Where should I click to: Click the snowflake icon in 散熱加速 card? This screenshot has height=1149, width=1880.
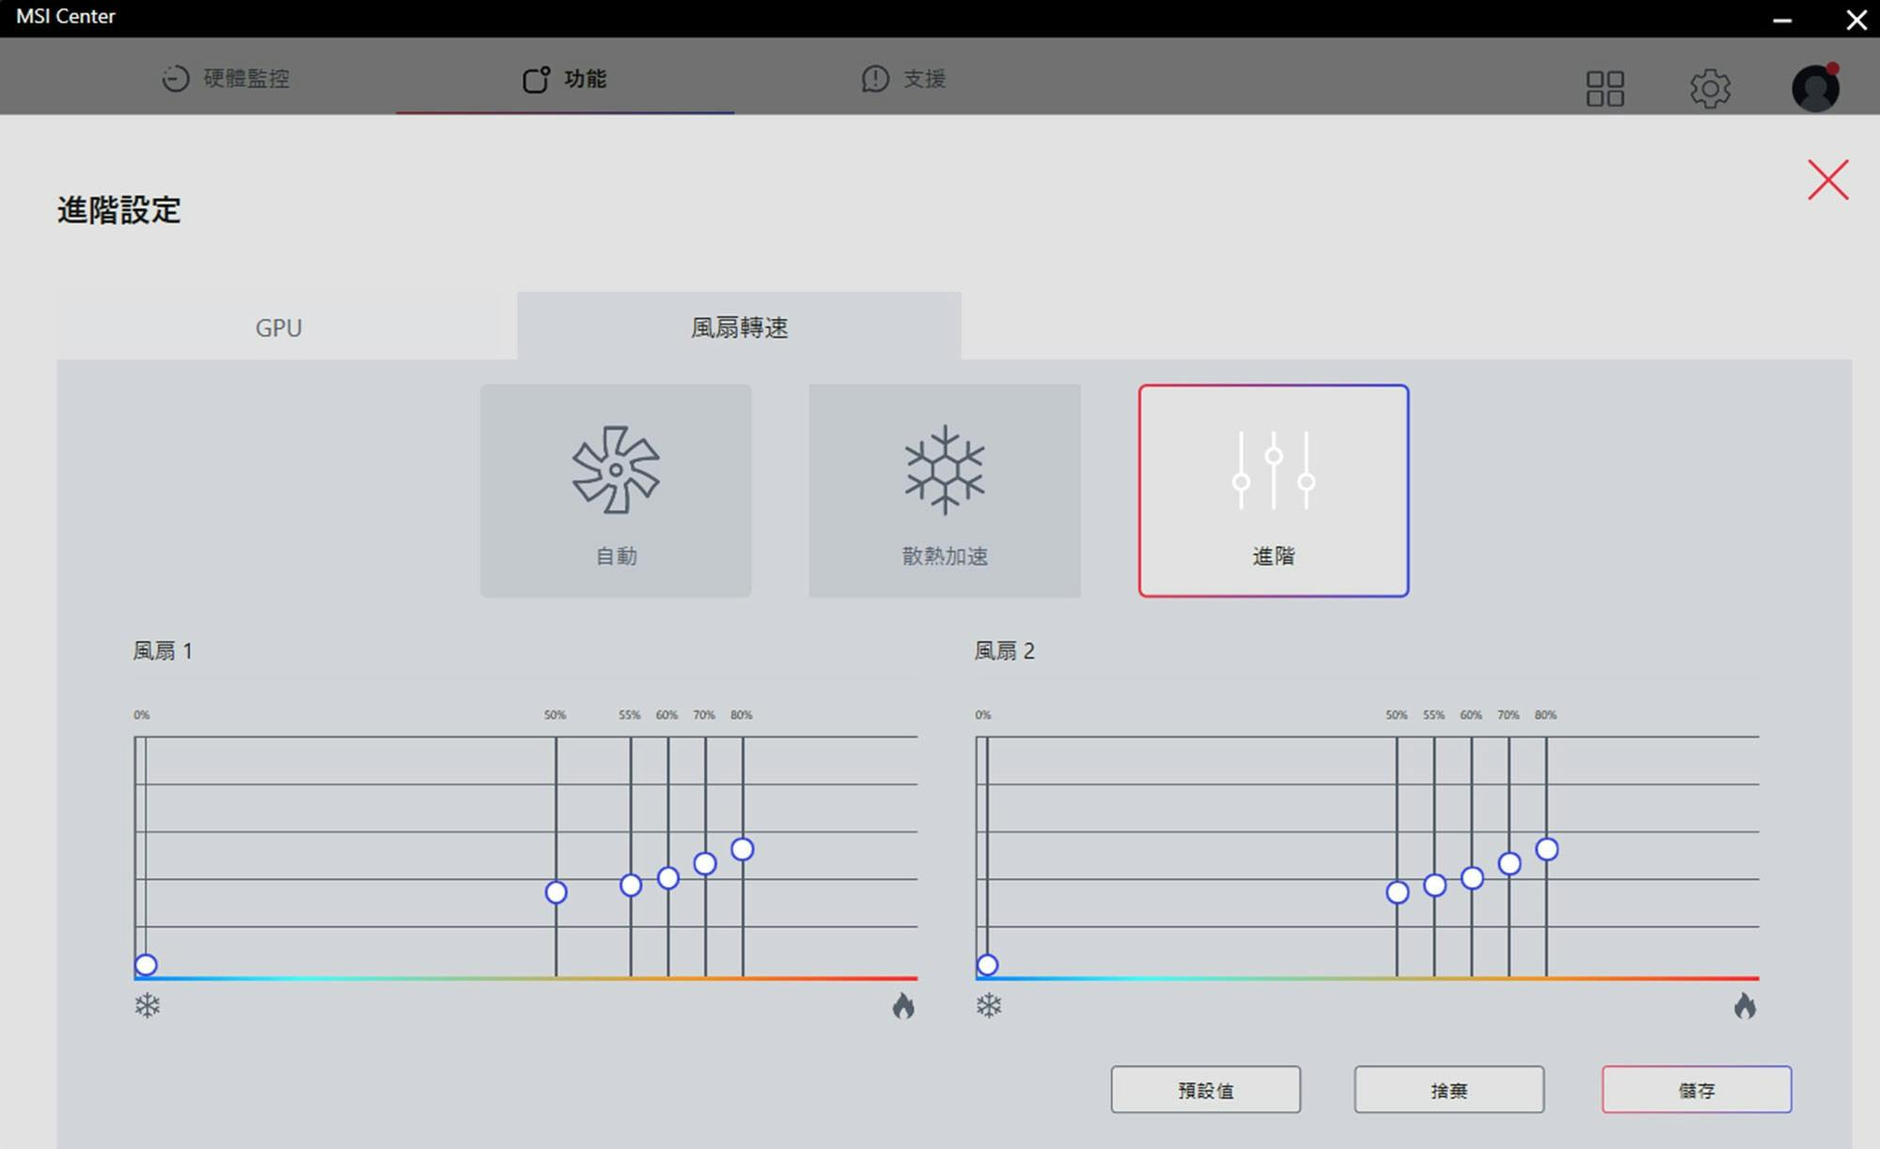coord(945,469)
